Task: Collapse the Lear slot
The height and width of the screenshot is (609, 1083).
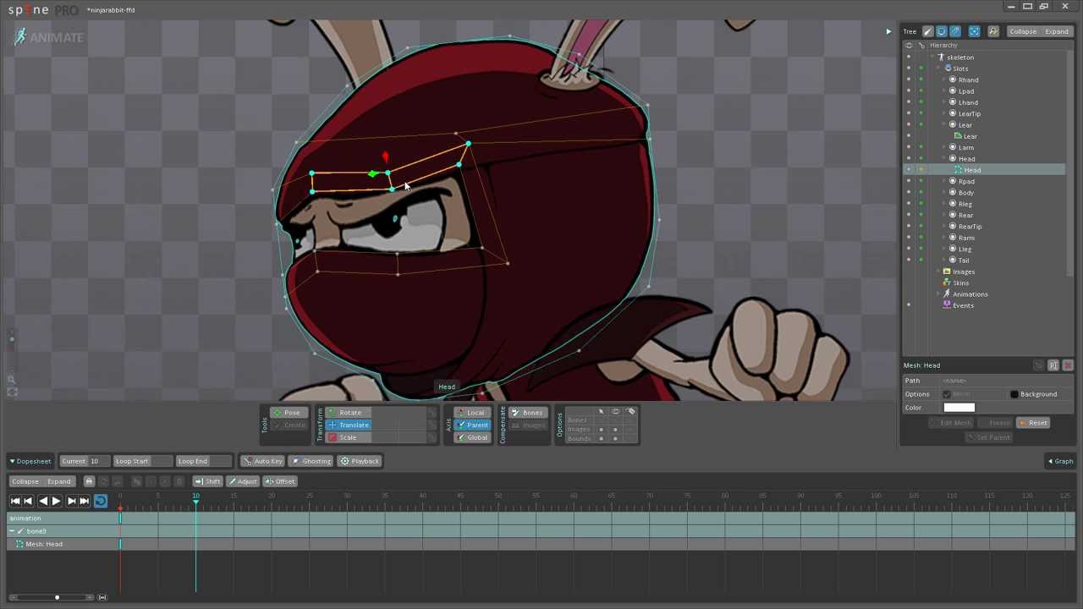Action: (944, 125)
